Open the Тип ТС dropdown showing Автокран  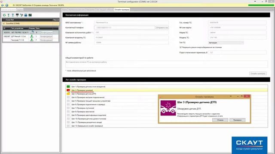[x=226, y=43]
